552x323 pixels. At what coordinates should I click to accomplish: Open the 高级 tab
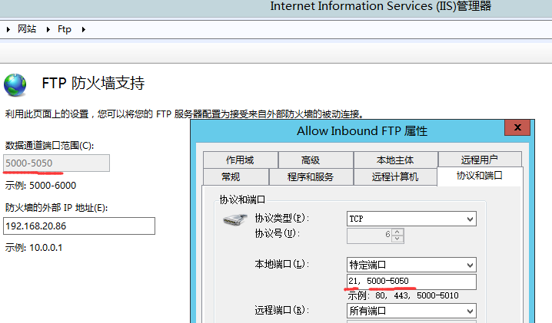click(x=316, y=160)
